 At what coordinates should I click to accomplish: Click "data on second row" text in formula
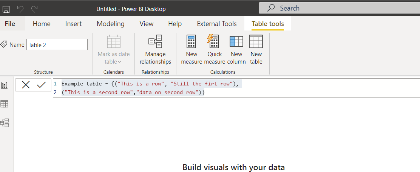point(168,93)
